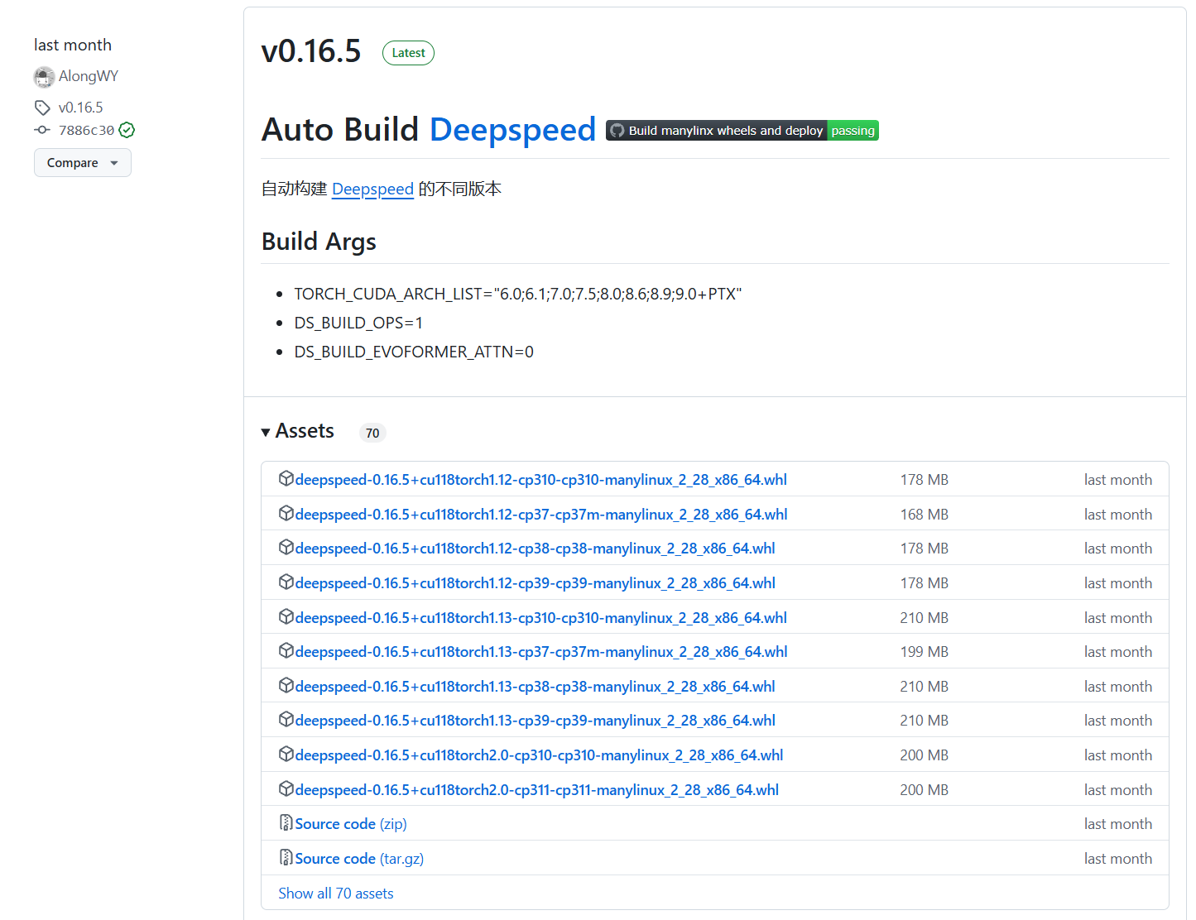Open the AlongWY author profile link

pyautogui.click(x=89, y=76)
